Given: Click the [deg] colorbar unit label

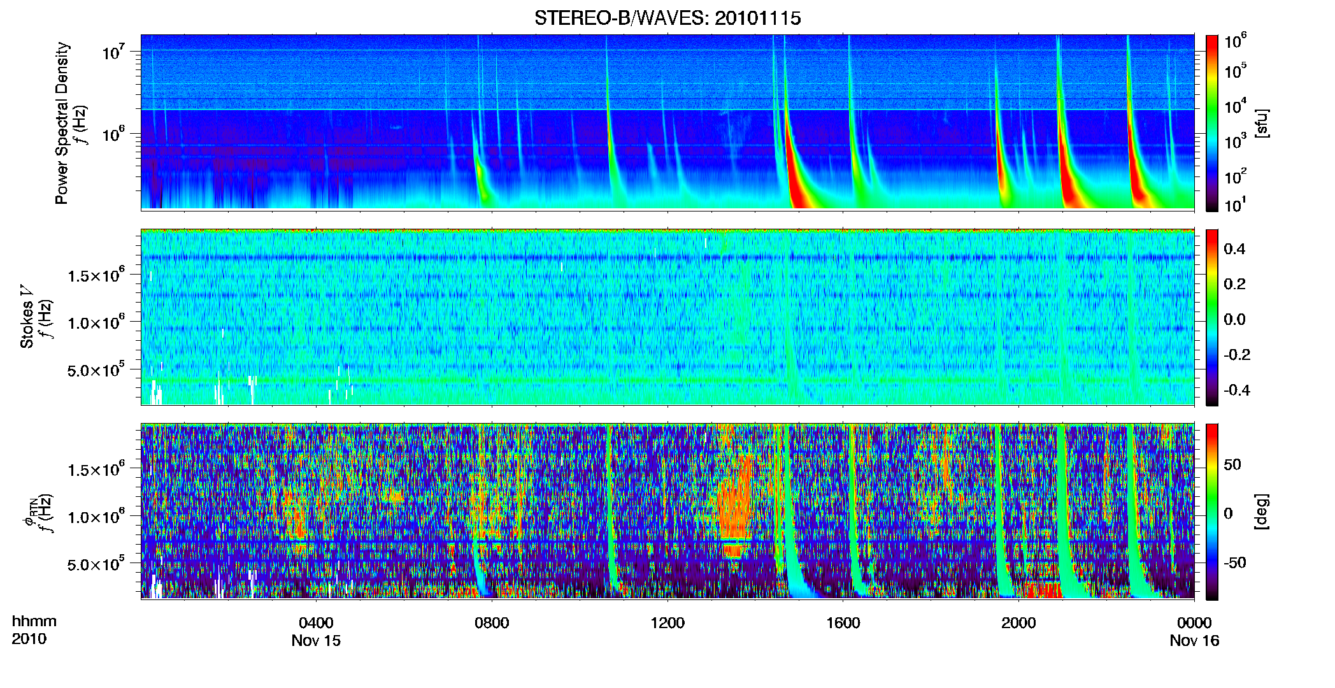Looking at the screenshot, I should click(x=1262, y=512).
